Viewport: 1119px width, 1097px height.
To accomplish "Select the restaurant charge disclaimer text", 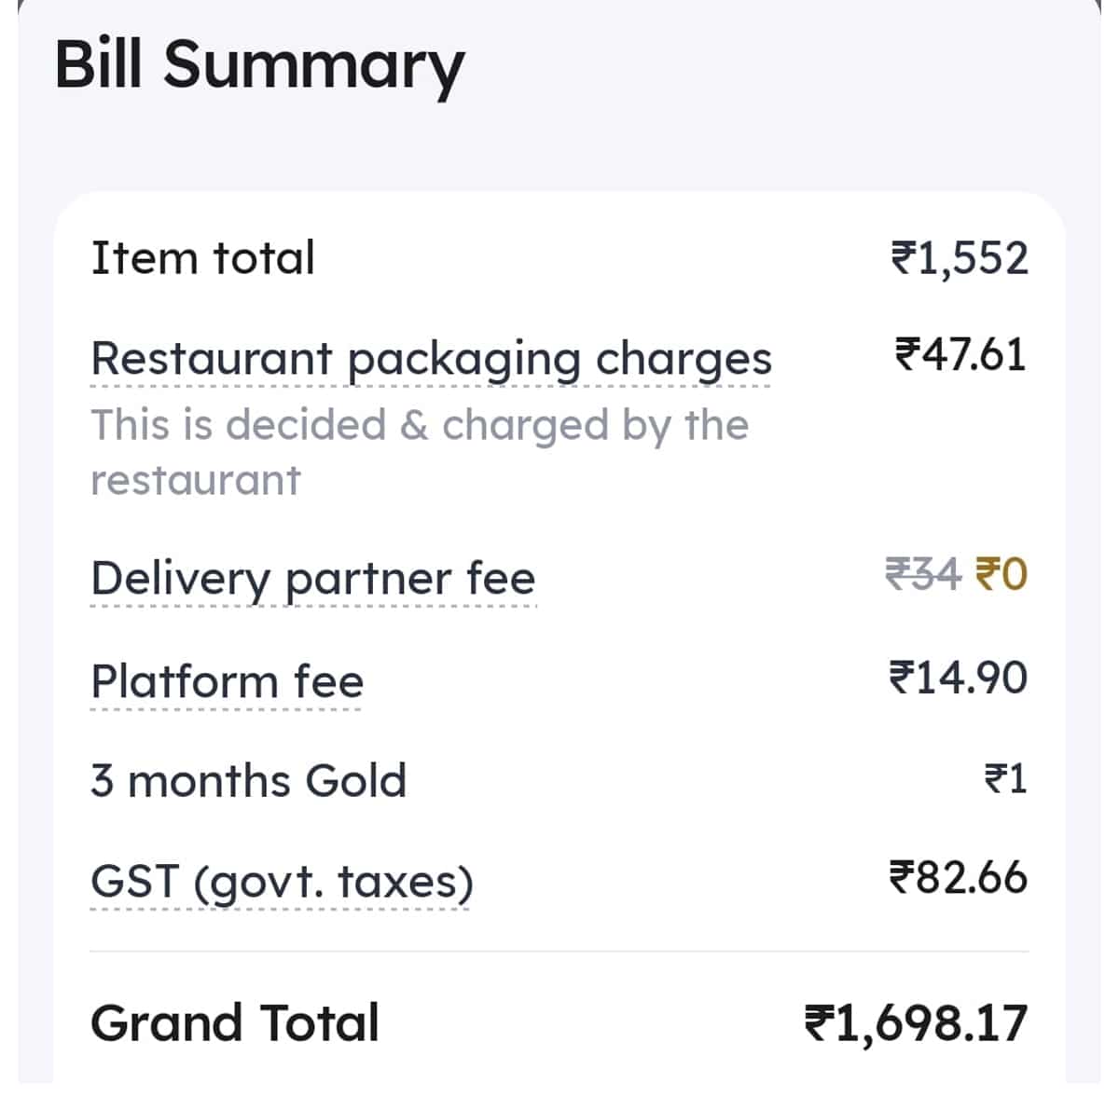I will tap(419, 452).
